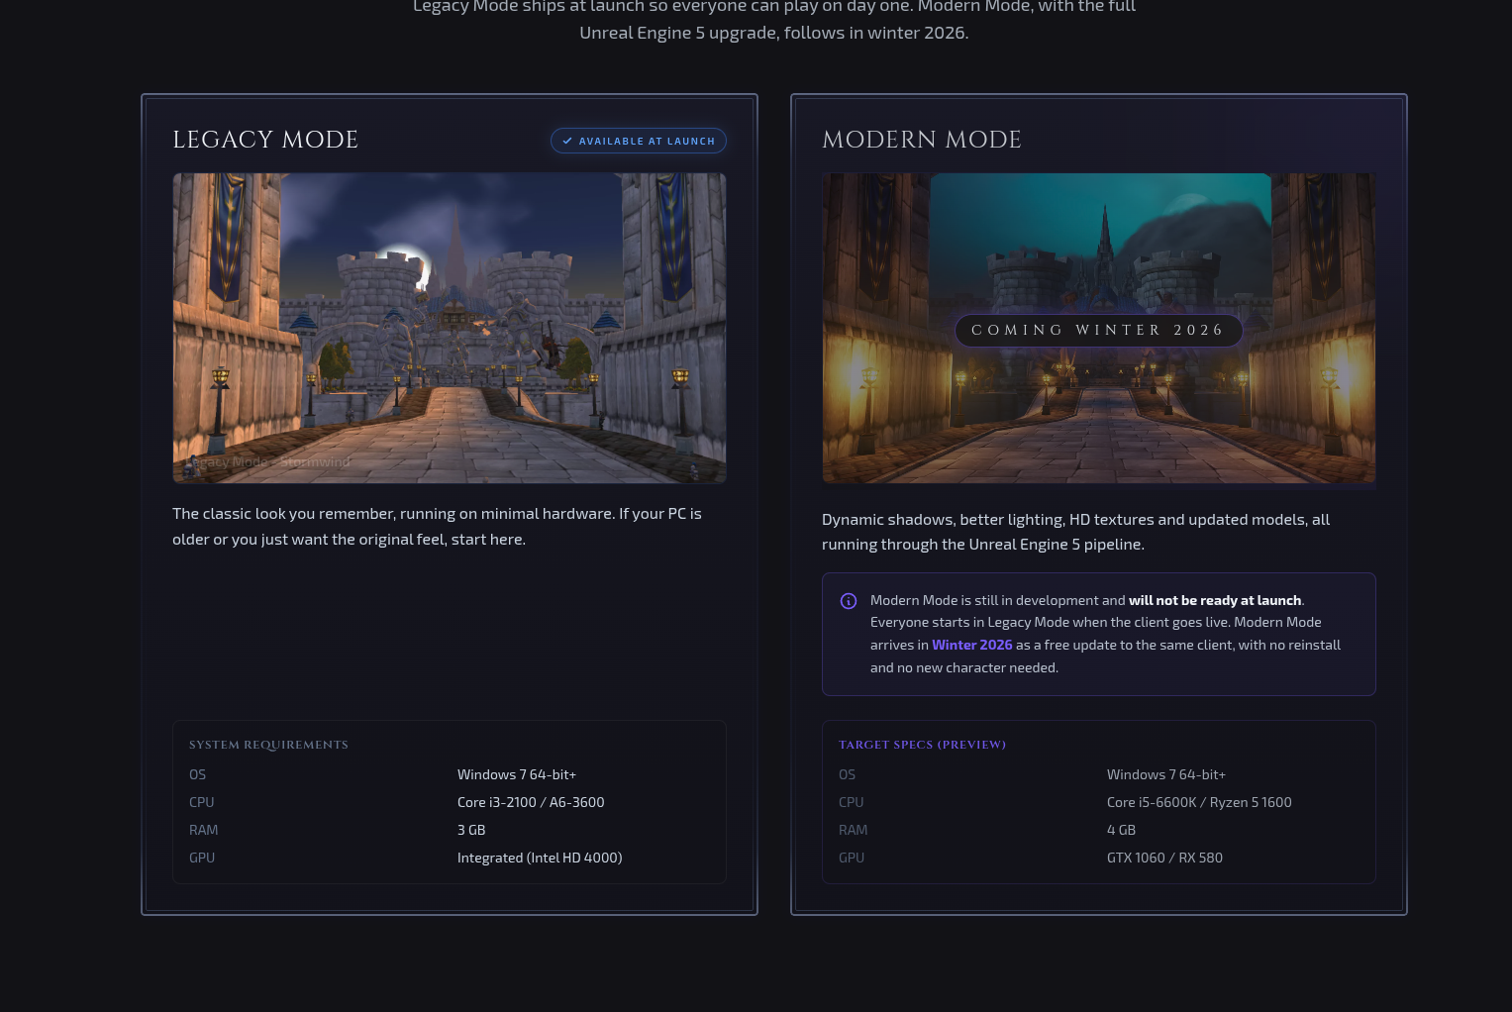
Task: Click the "Target Specs (Preview)" label
Action: click(922, 745)
